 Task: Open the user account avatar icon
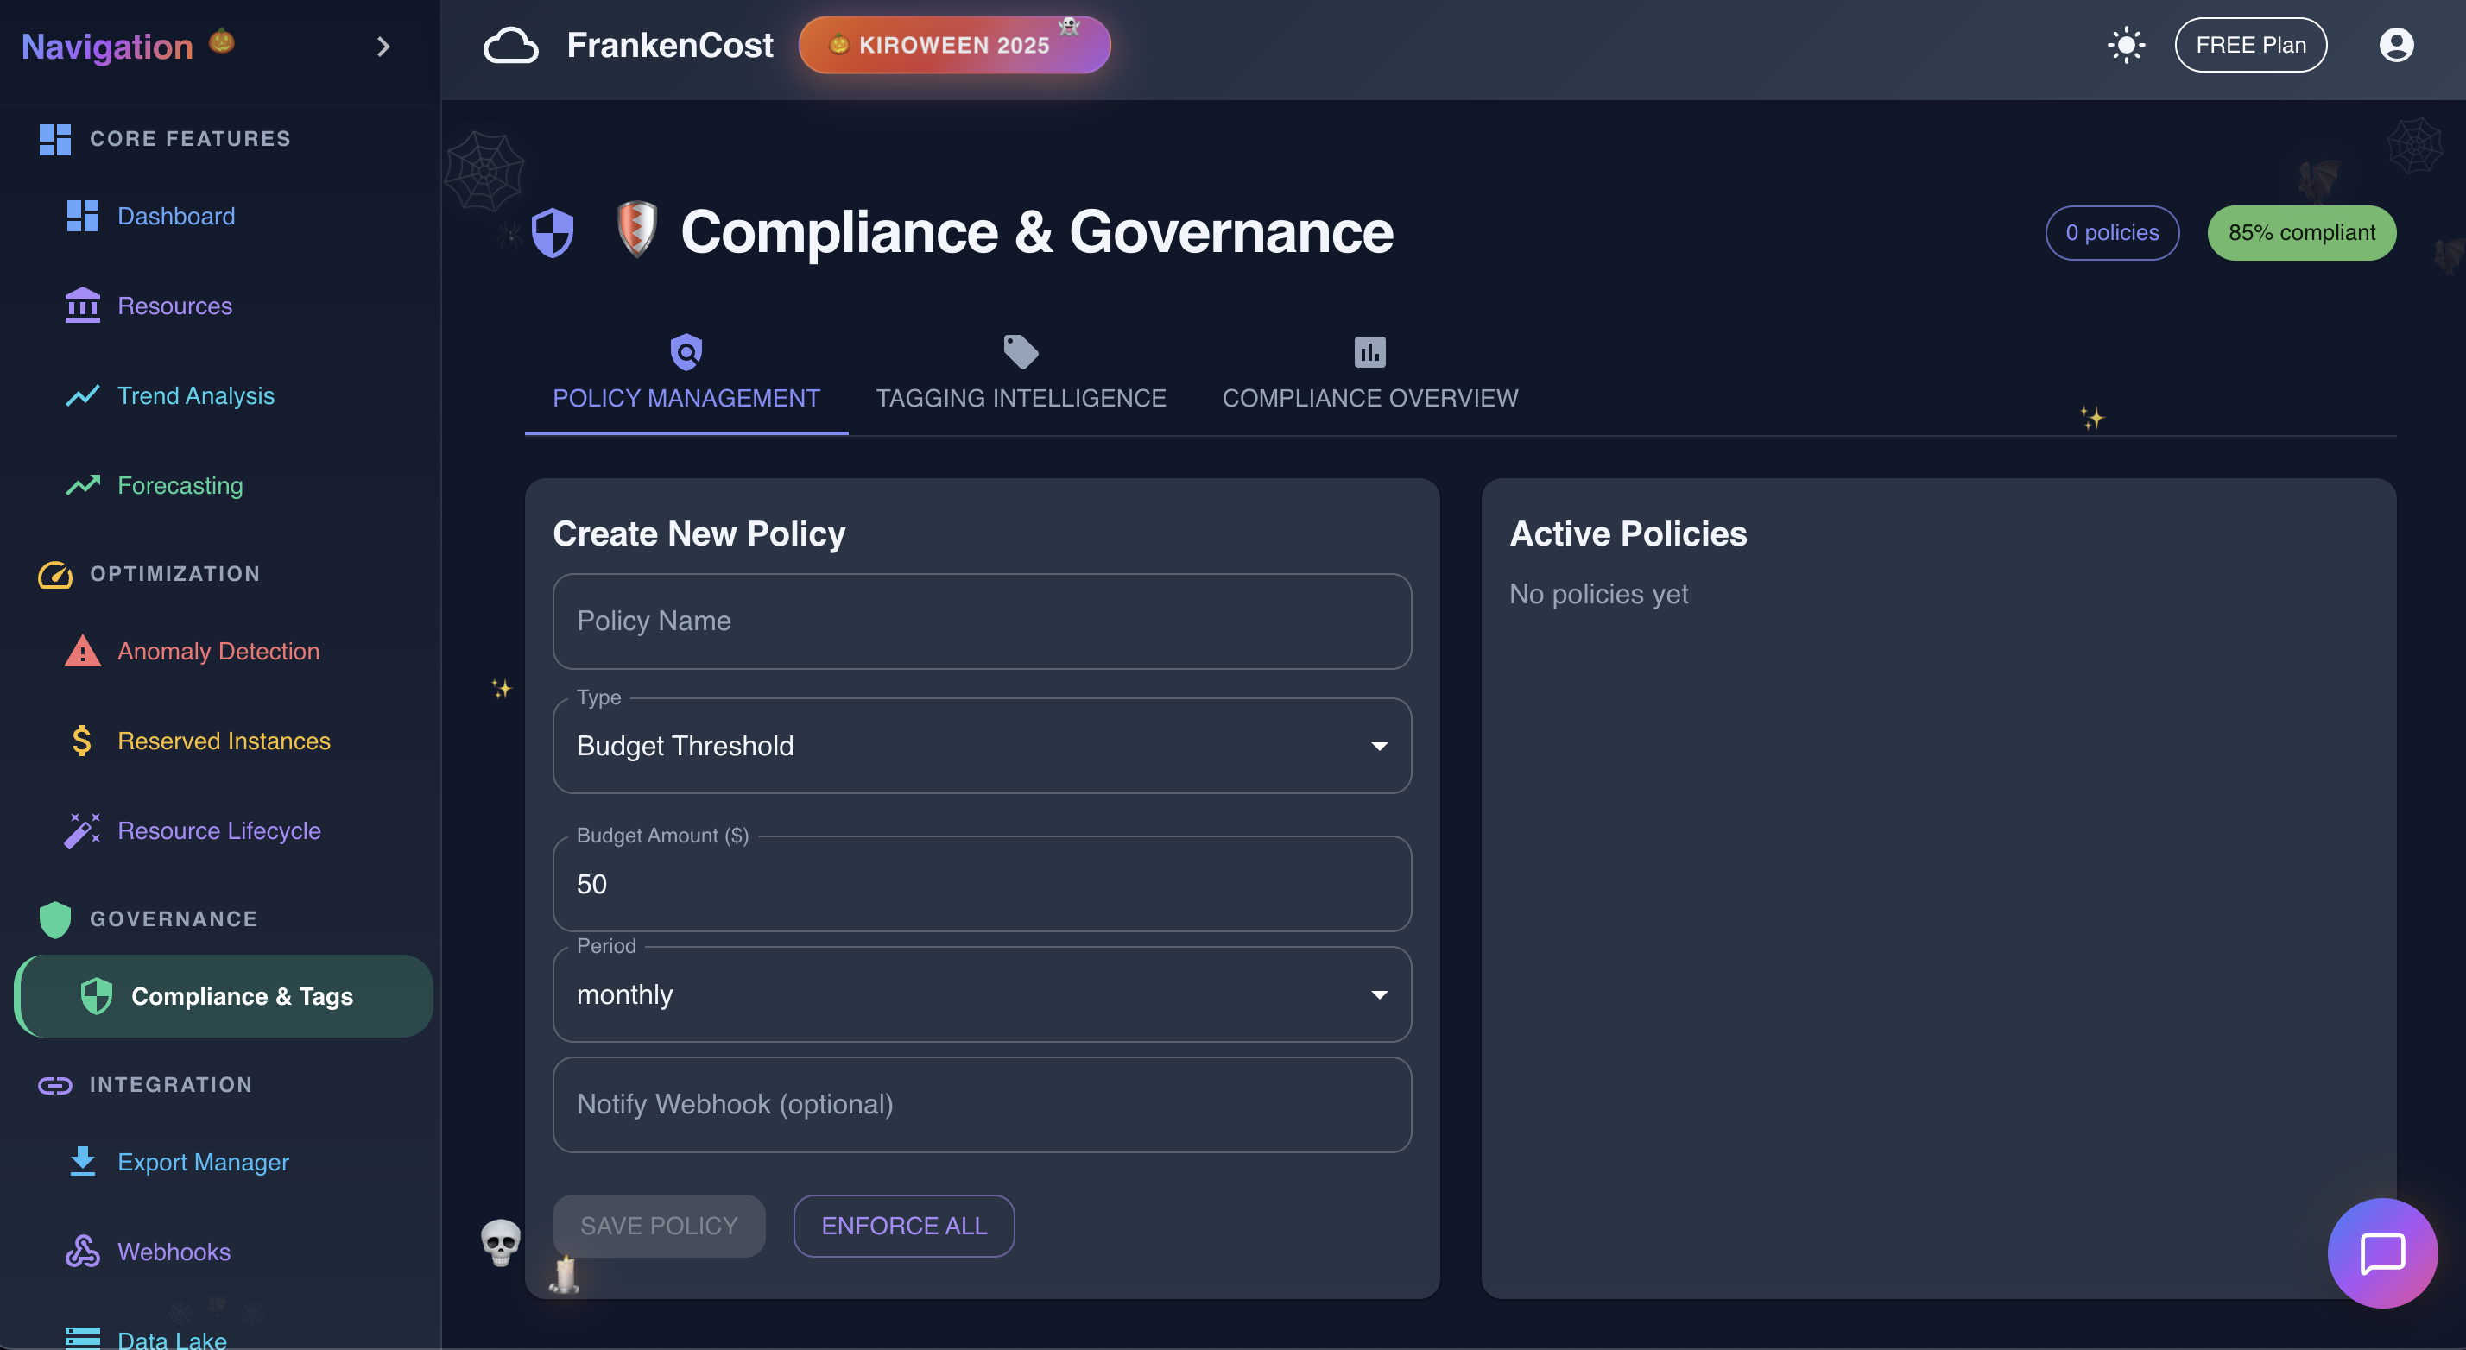(x=2395, y=45)
